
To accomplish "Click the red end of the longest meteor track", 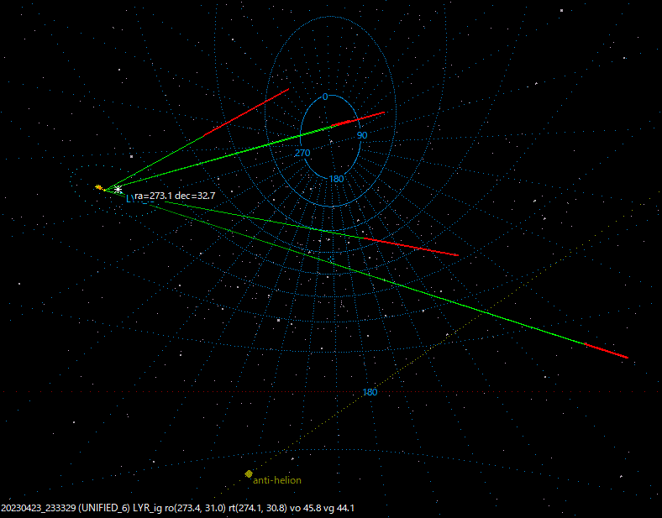I will point(607,351).
